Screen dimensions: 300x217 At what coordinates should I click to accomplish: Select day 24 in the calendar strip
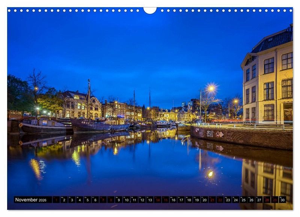tap(236, 200)
